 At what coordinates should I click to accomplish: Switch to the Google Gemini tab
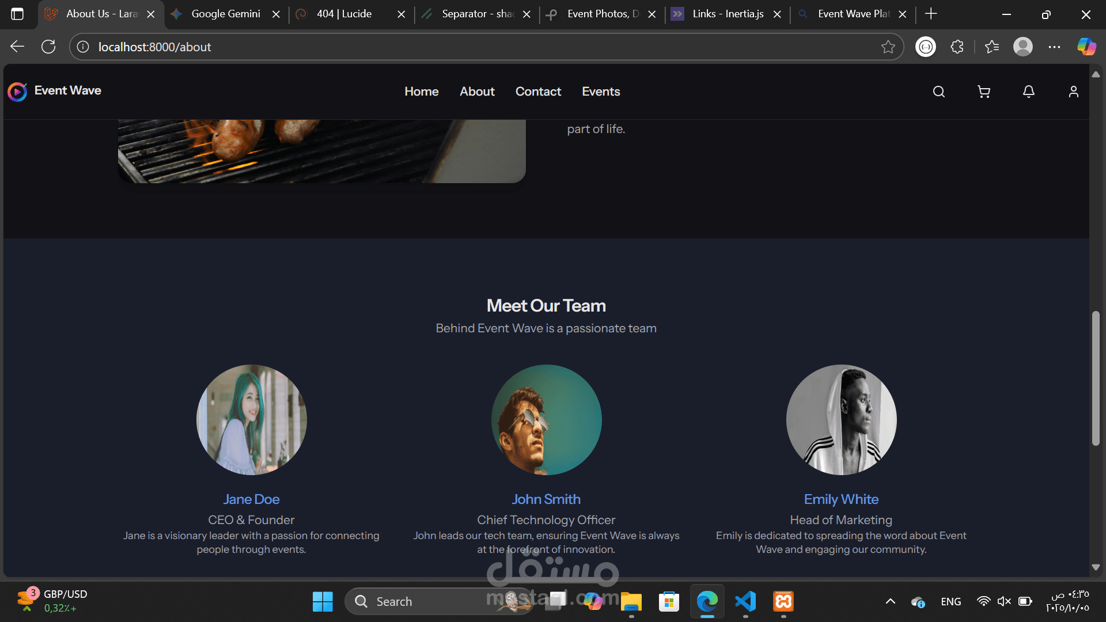click(x=225, y=14)
